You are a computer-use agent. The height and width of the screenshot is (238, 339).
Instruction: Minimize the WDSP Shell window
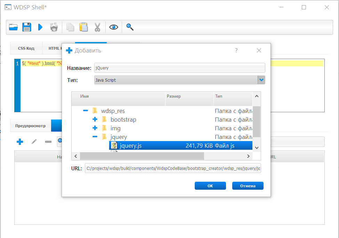[x=281, y=7]
